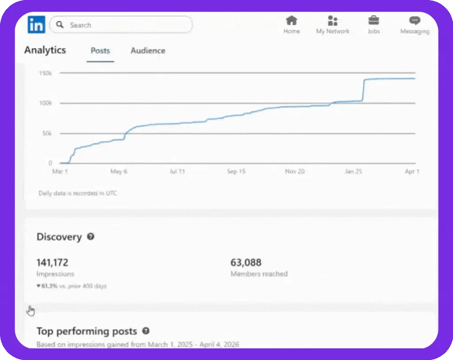Click the Analytics page heading
The width and height of the screenshot is (453, 360).
click(45, 50)
